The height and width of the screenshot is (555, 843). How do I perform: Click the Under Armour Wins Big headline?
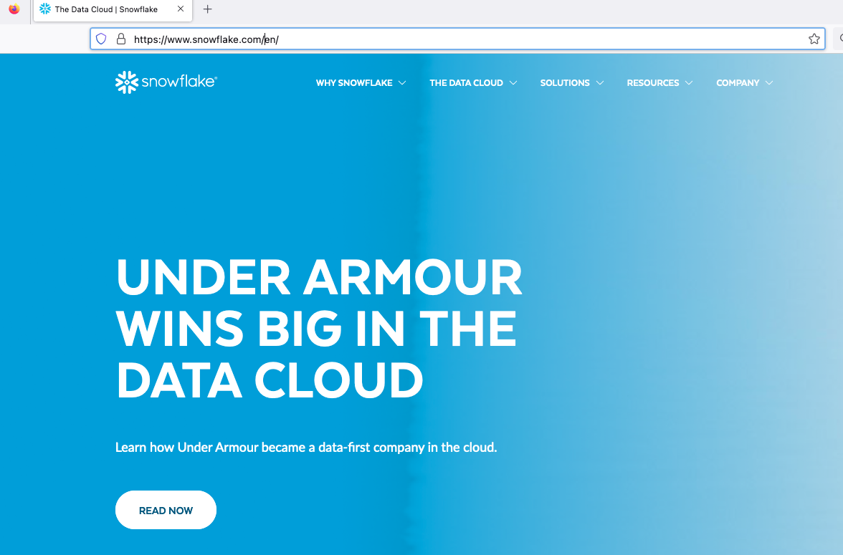[x=319, y=328]
